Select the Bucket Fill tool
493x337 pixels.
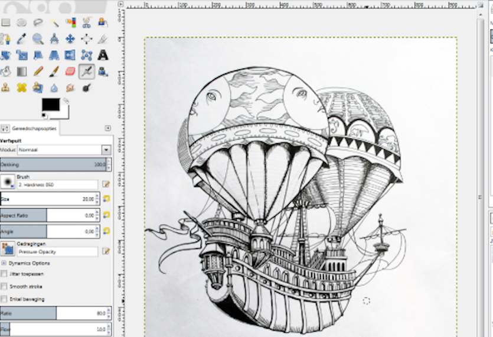(6, 72)
